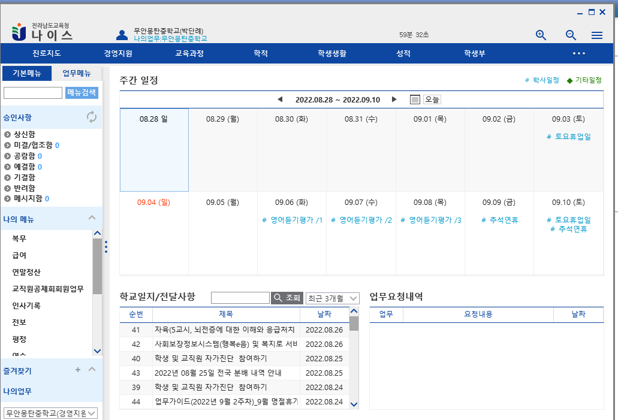
Task: Jump to today with the 오늘 button
Action: coord(432,99)
